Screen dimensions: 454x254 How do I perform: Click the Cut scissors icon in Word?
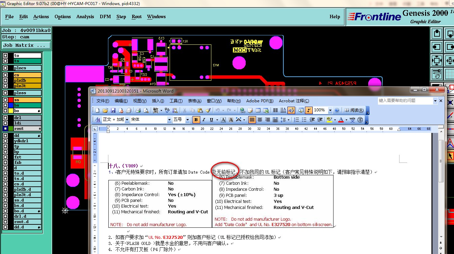(x=184, y=110)
